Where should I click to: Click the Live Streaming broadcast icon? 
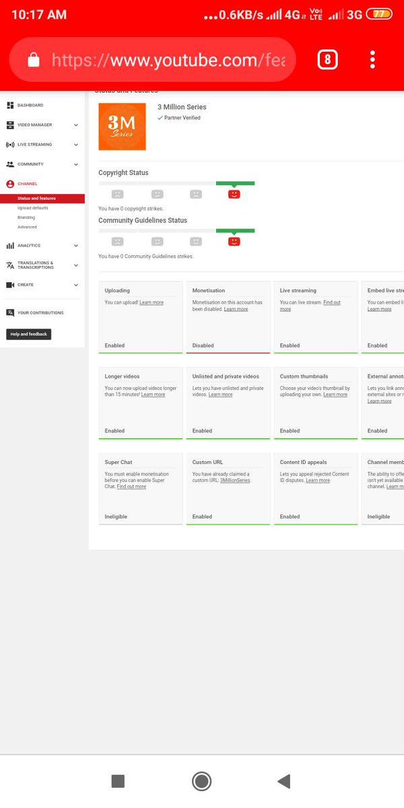coord(10,144)
